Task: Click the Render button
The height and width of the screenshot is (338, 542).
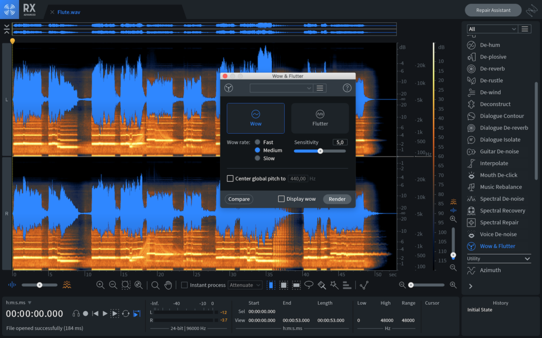Action: (337, 199)
